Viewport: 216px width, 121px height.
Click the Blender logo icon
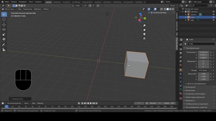(2, 2)
